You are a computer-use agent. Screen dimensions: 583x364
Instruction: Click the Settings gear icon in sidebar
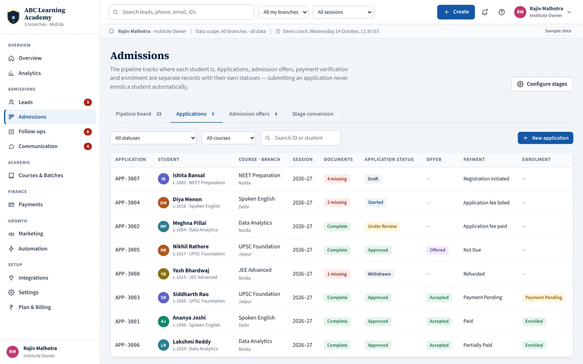click(11, 292)
